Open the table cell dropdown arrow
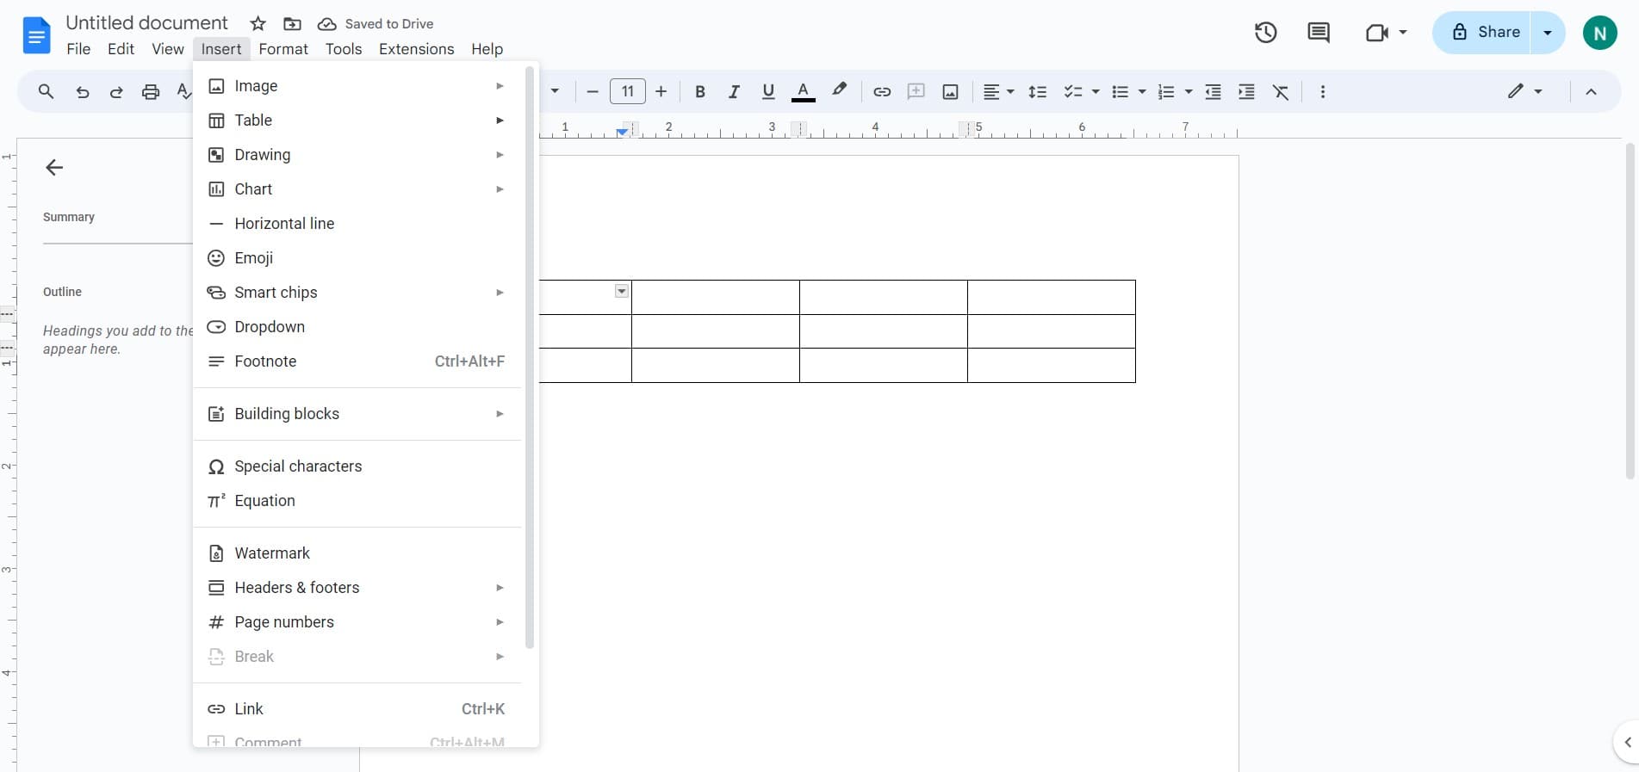 click(622, 292)
